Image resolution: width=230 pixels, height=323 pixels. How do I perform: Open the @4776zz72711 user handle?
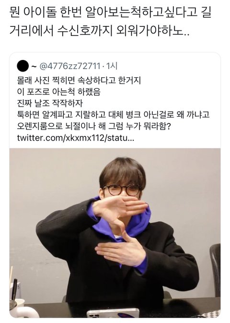tap(70, 66)
